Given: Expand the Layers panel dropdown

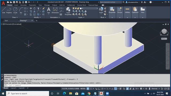Looking at the screenshot, I should (x=81, y=17).
